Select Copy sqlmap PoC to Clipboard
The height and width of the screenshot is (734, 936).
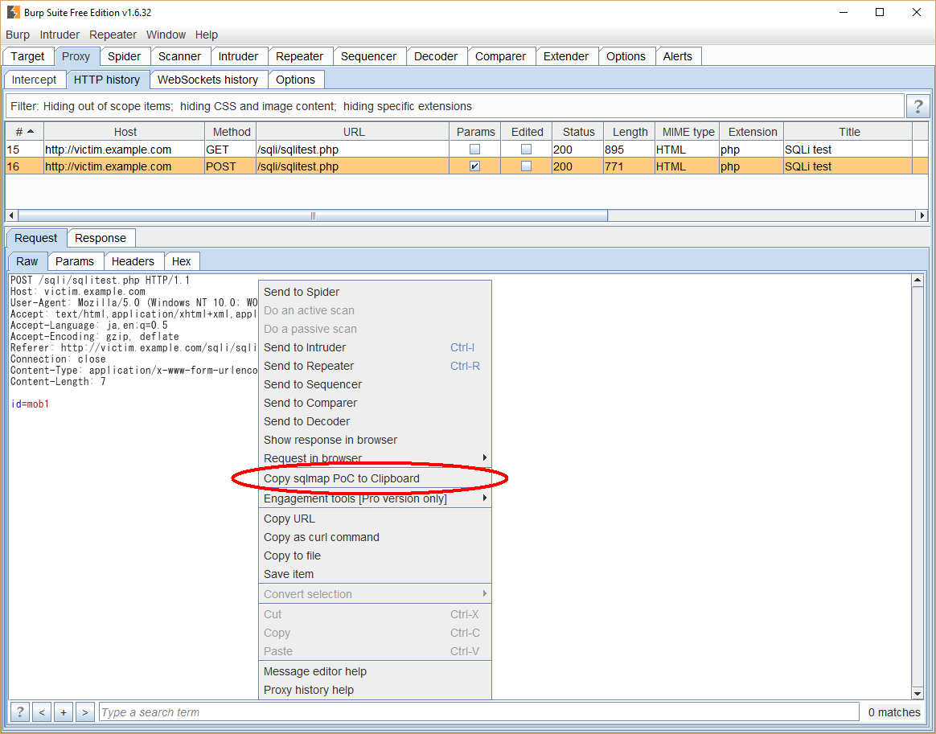(375, 478)
